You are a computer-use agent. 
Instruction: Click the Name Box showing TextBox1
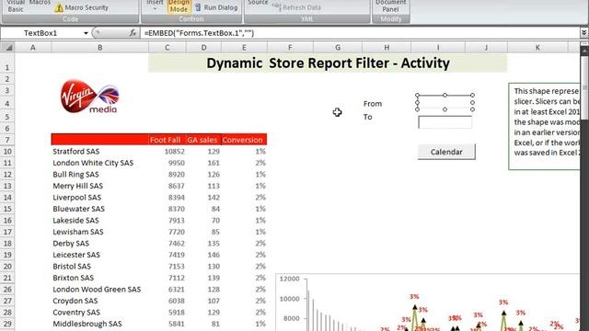coord(40,33)
